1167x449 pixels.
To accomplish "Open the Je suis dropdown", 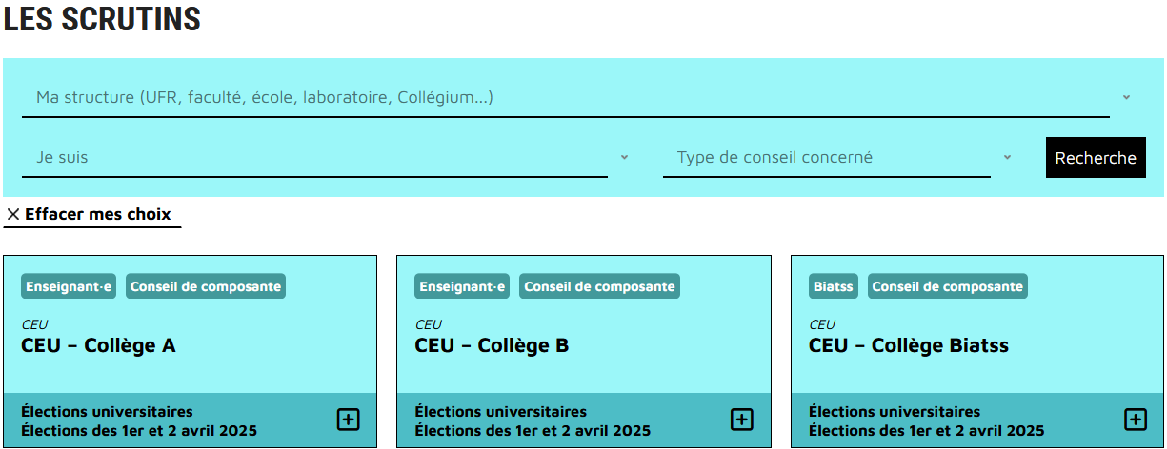I will pos(314,158).
